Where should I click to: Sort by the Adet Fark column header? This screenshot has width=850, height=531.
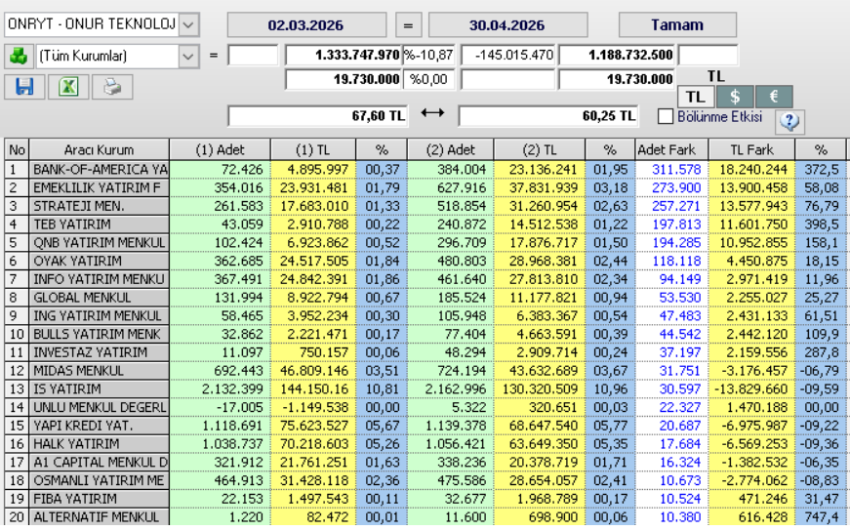(x=671, y=149)
